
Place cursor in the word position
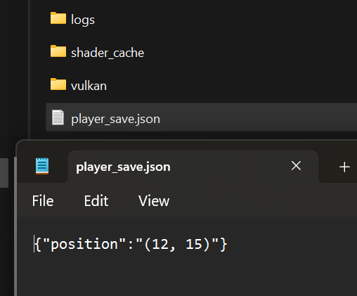pos(84,244)
